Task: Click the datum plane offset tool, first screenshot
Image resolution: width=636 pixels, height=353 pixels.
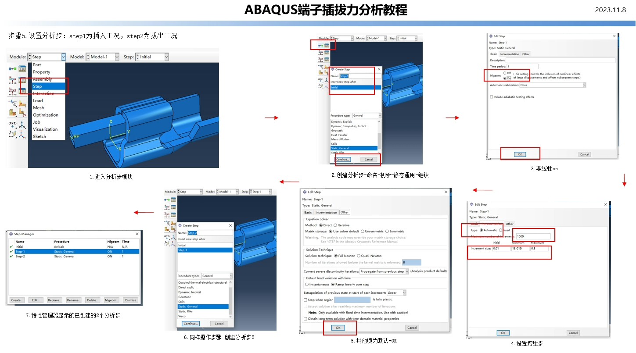Action: [x=12, y=134]
